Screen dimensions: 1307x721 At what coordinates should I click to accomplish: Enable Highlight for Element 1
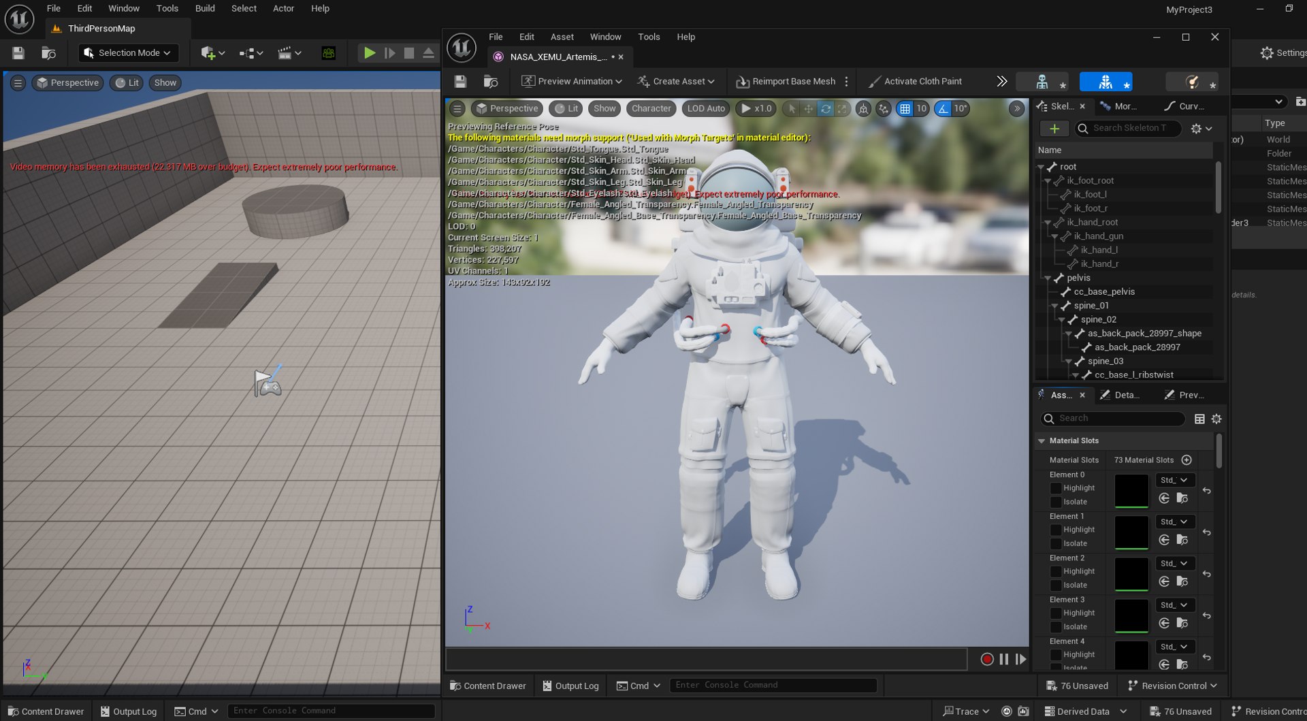(1055, 530)
